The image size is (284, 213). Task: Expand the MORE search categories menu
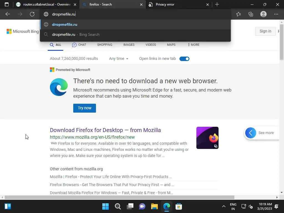pyautogui.click(x=194, y=45)
